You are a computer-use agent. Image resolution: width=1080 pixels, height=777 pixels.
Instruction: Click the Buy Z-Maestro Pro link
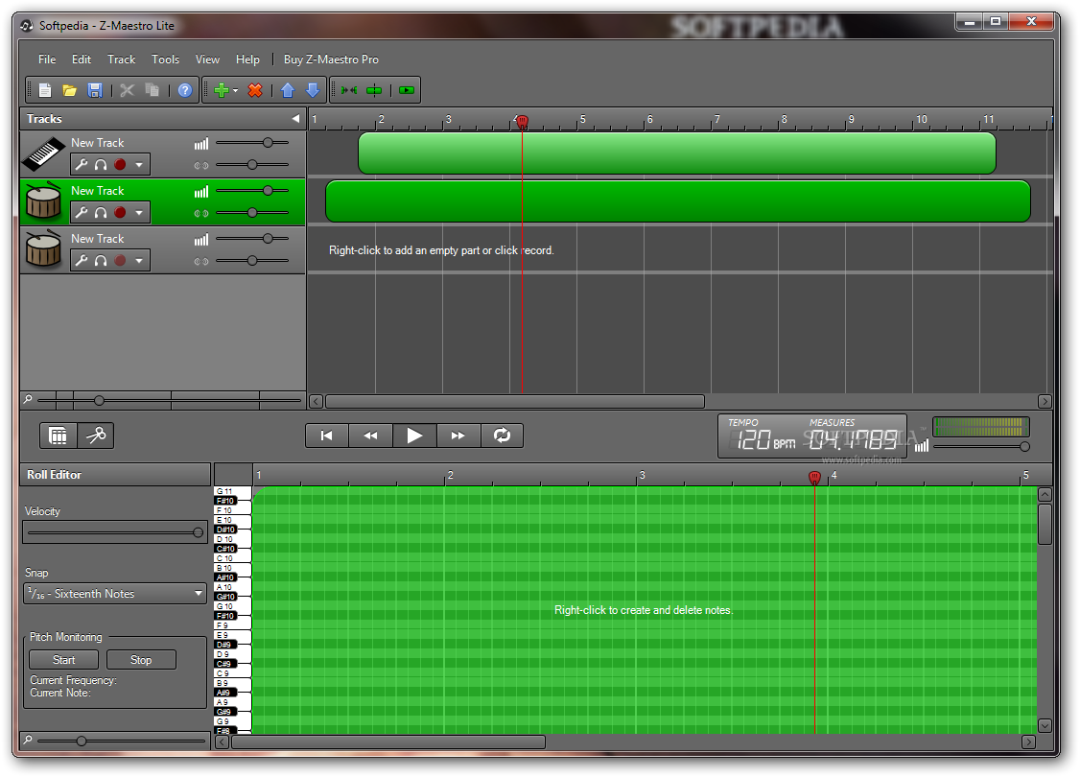pyautogui.click(x=331, y=59)
